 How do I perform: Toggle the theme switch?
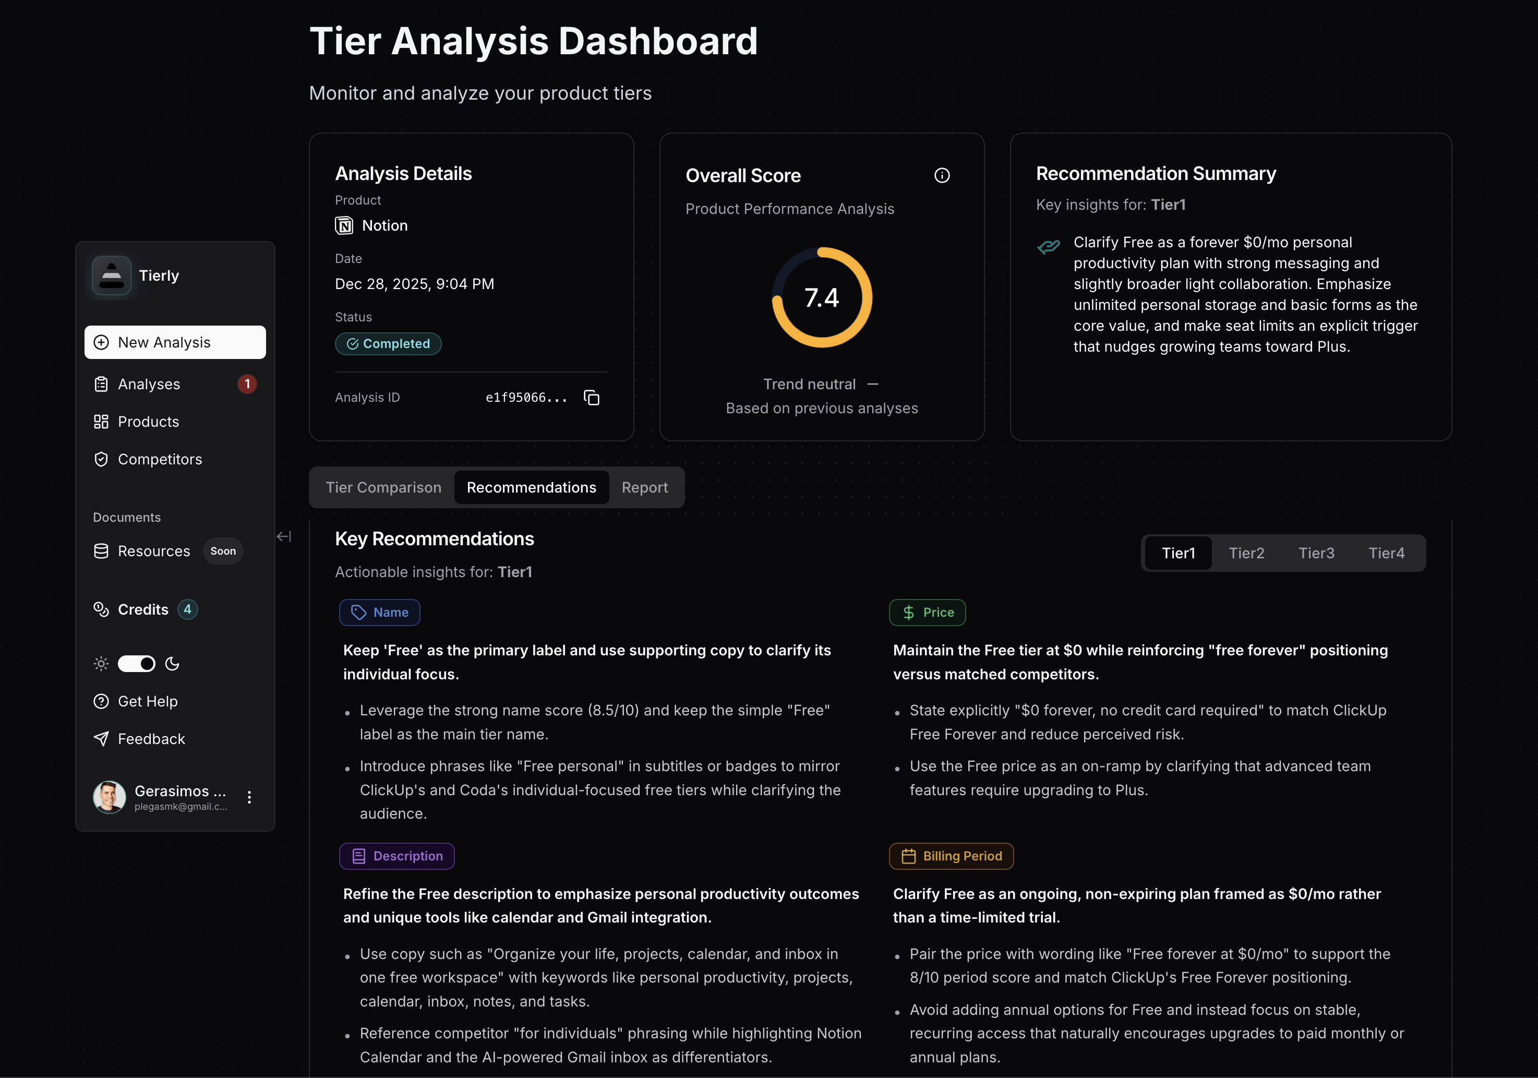[137, 664]
